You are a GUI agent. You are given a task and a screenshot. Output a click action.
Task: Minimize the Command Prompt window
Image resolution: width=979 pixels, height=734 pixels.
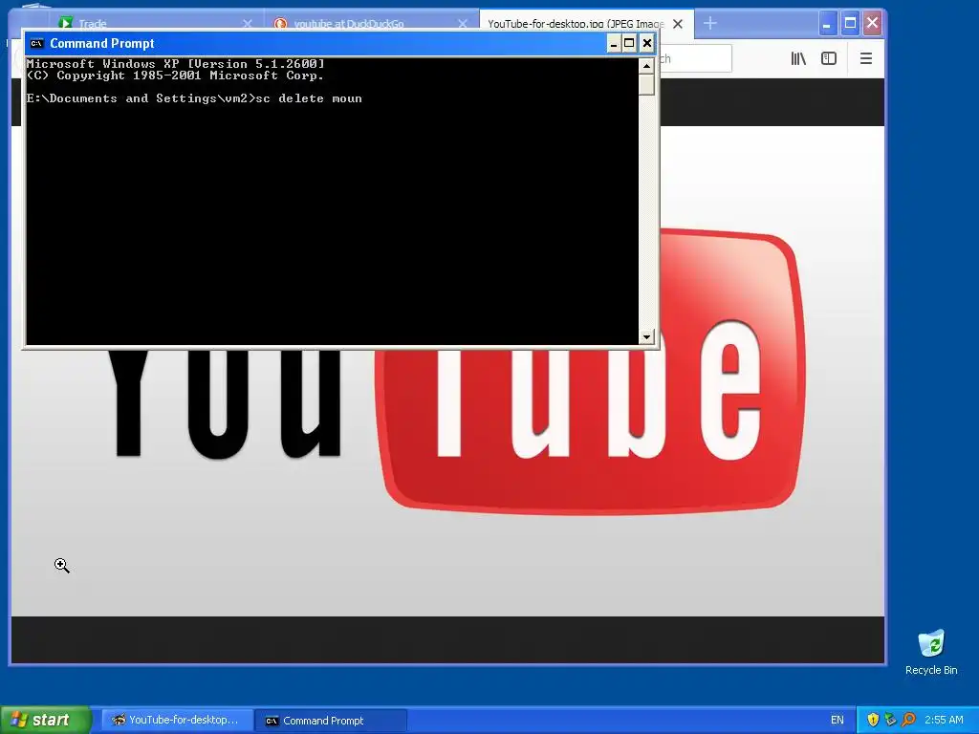pos(614,43)
